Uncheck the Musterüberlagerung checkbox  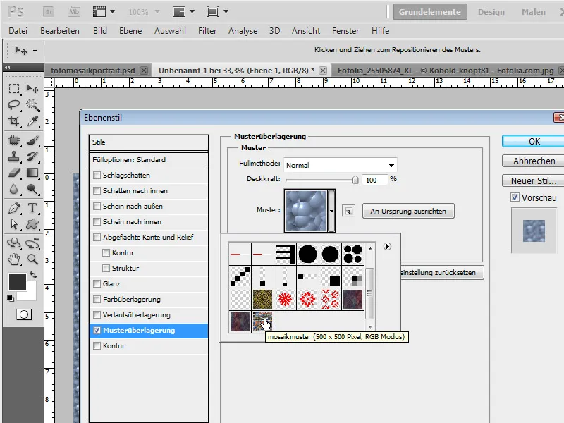(x=97, y=330)
